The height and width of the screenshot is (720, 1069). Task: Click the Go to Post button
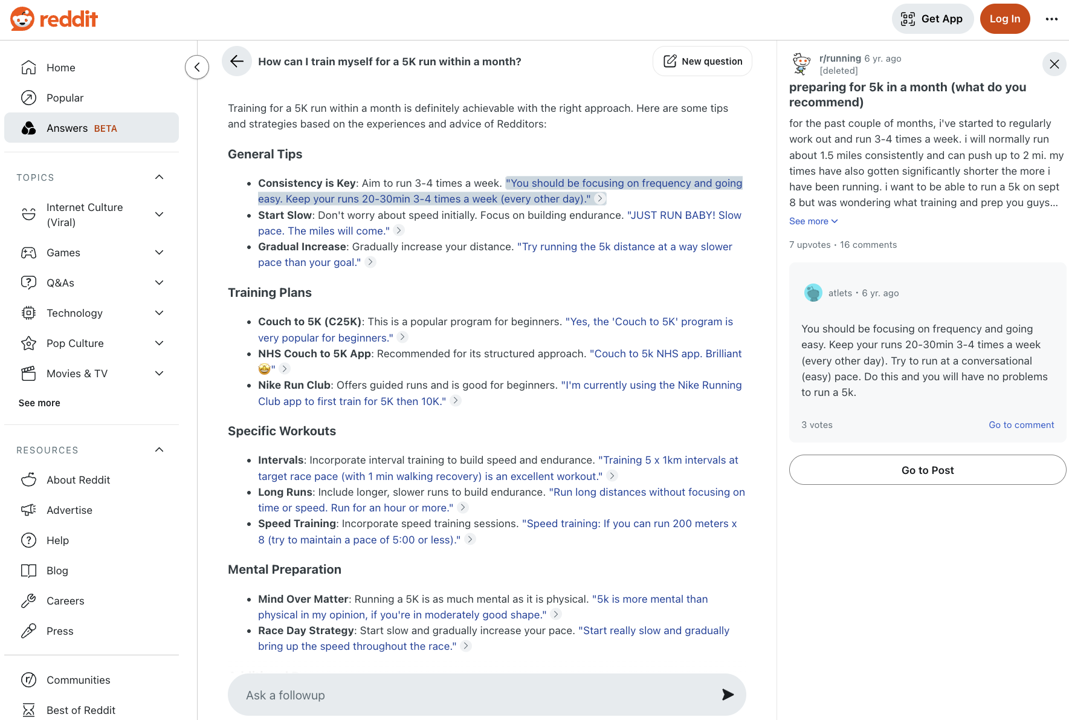click(x=927, y=470)
